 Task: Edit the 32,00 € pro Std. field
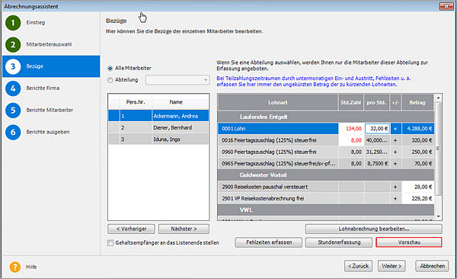pyautogui.click(x=377, y=128)
